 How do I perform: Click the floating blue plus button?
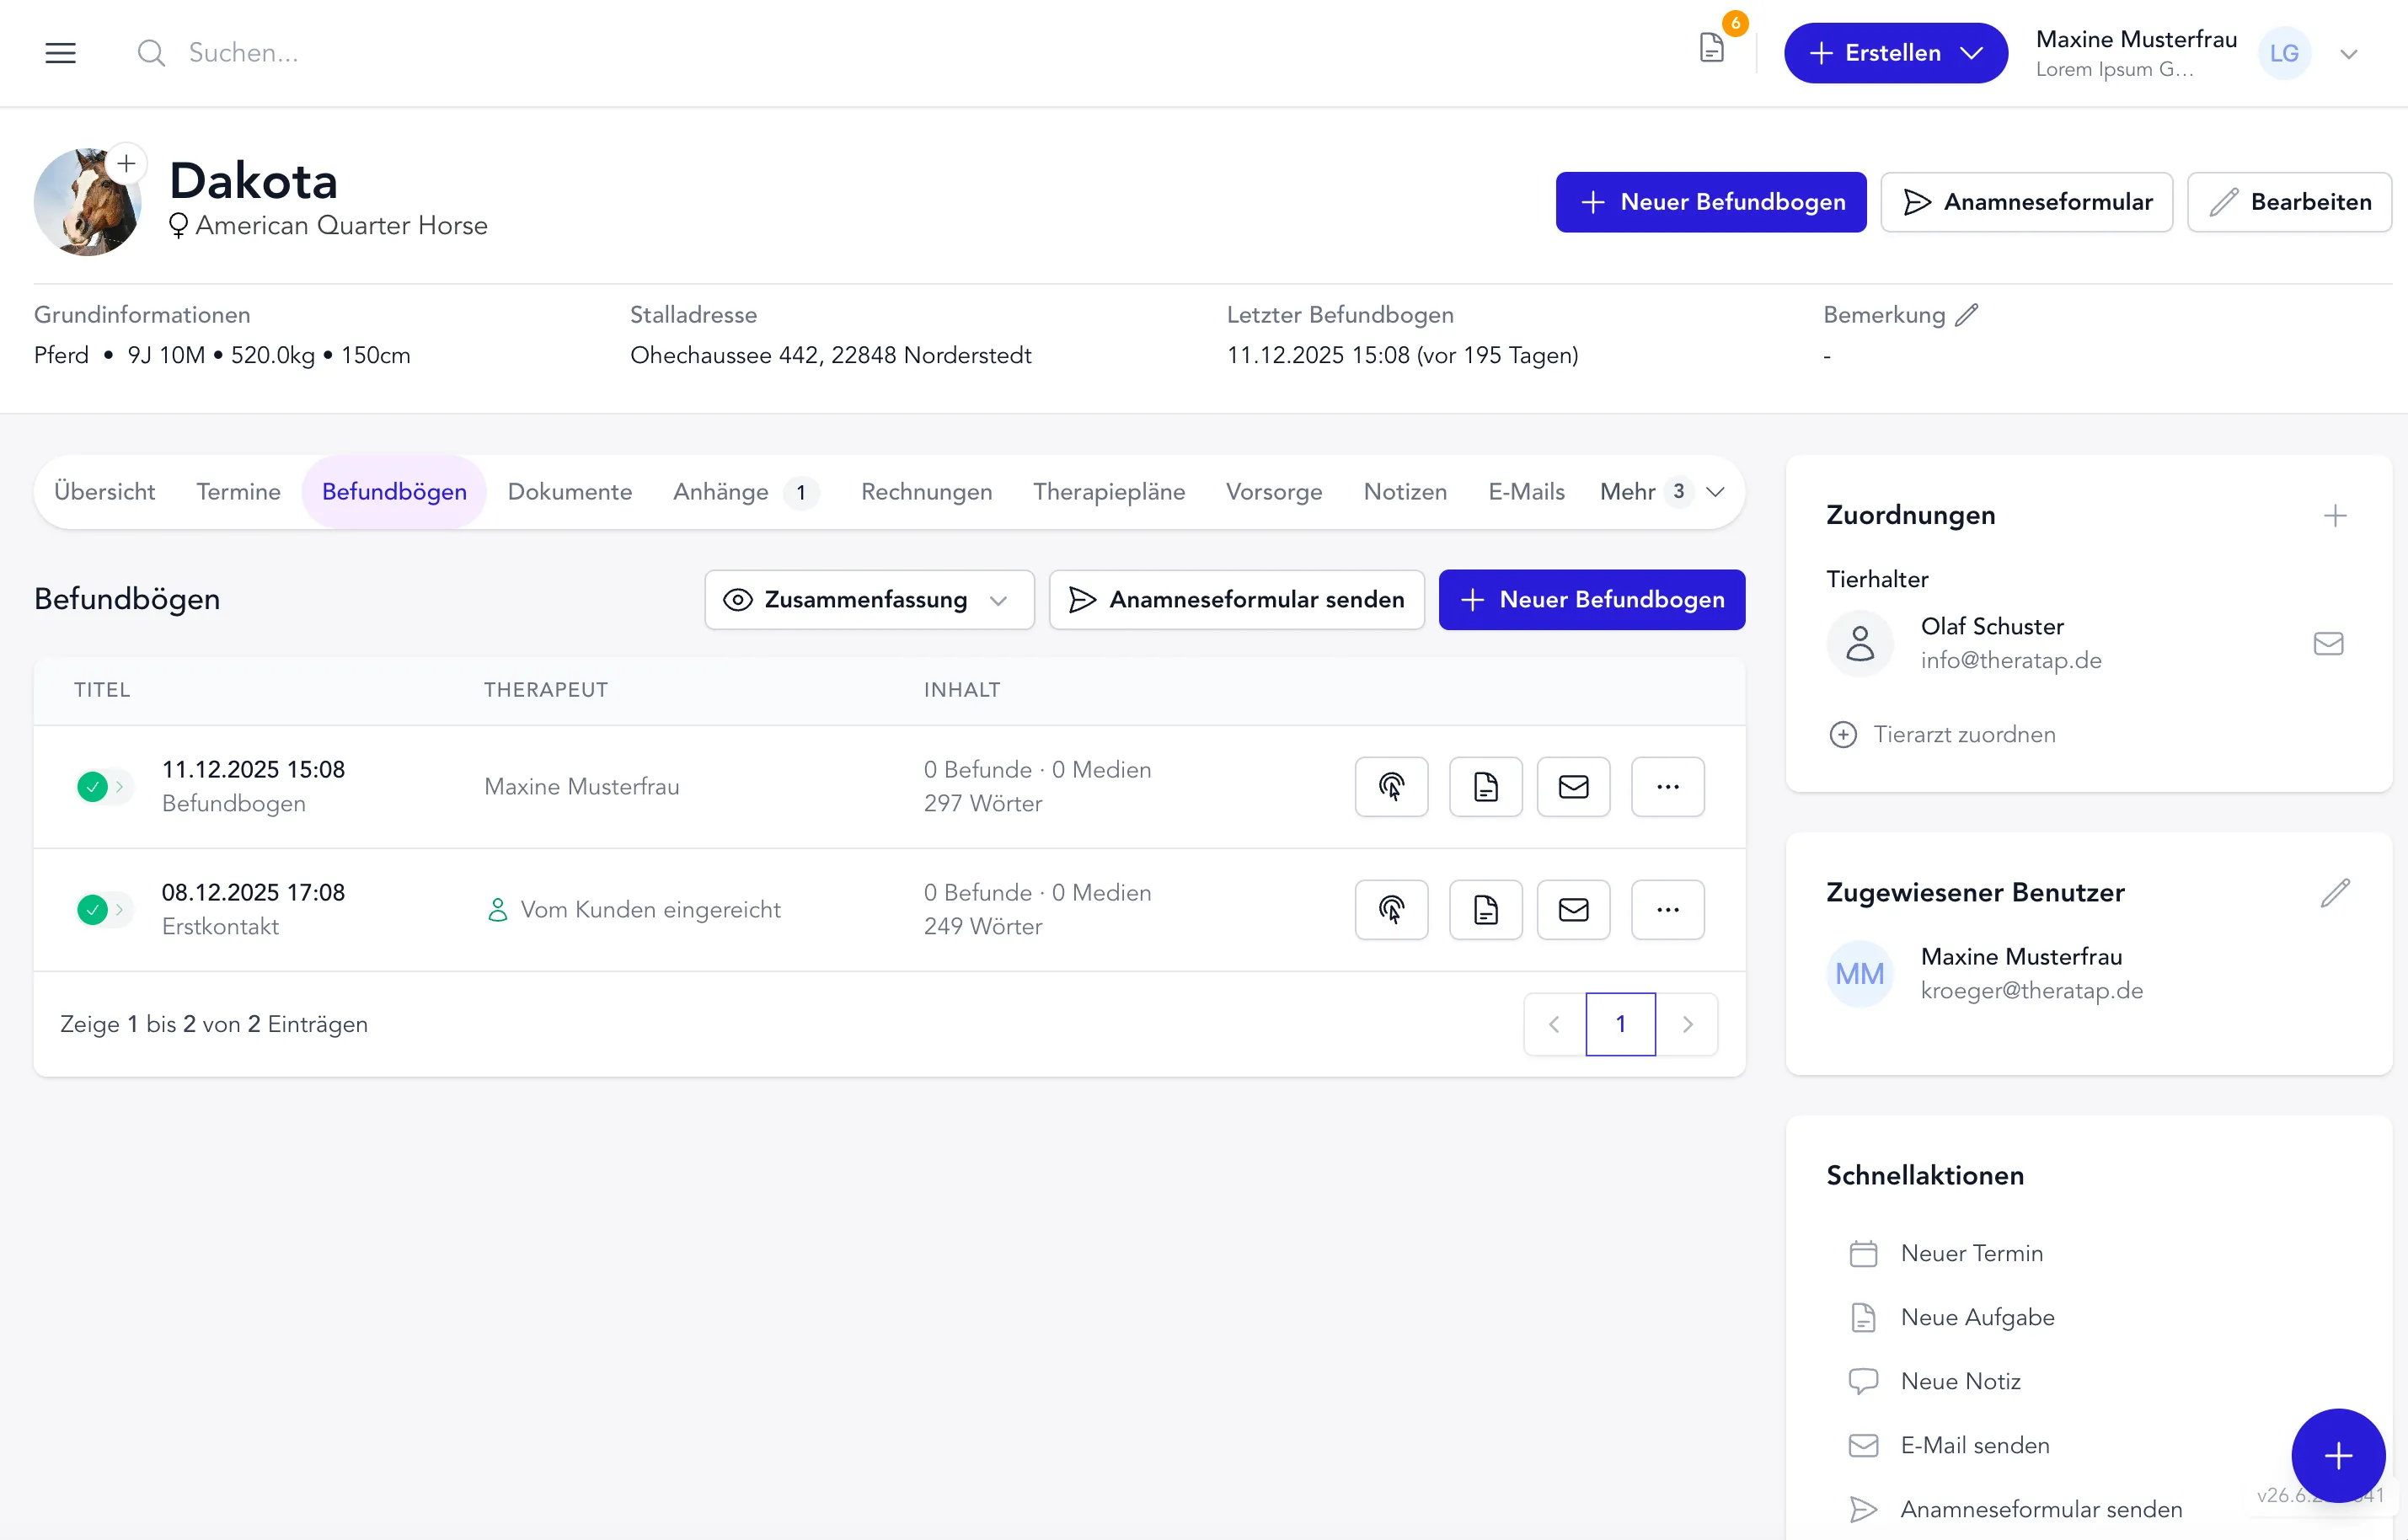click(x=2337, y=1456)
